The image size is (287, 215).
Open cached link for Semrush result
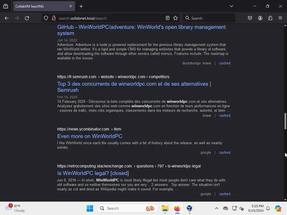point(225,116)
